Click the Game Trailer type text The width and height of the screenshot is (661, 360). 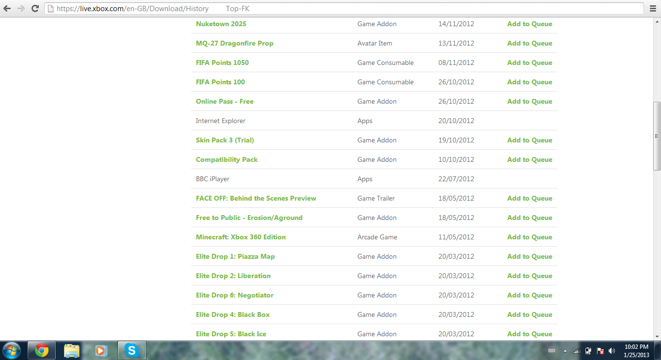[376, 198]
